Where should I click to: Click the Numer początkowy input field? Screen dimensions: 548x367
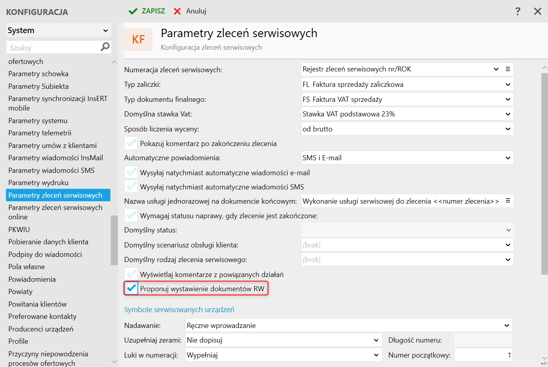(x=483, y=355)
